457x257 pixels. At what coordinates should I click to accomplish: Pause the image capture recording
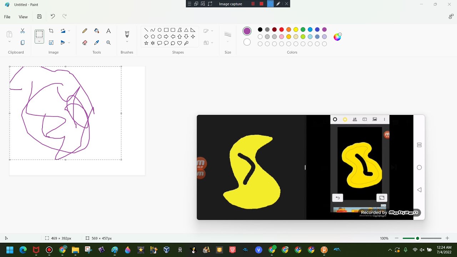253,4
